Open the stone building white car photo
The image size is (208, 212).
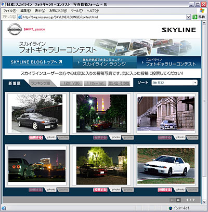(166, 113)
